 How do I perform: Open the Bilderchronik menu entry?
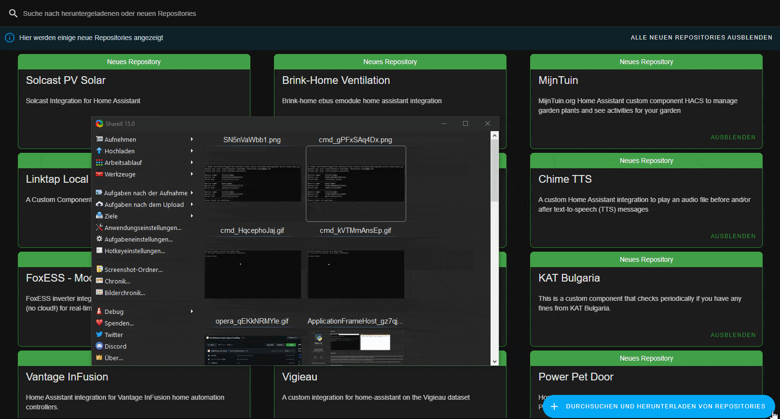124,293
